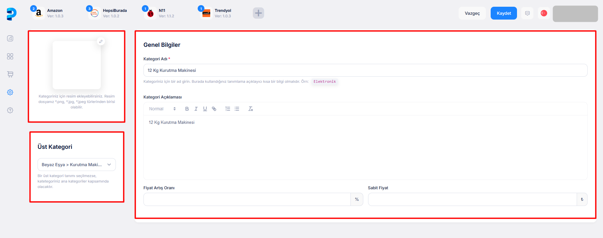Click the Kategori Adı input field

point(365,70)
